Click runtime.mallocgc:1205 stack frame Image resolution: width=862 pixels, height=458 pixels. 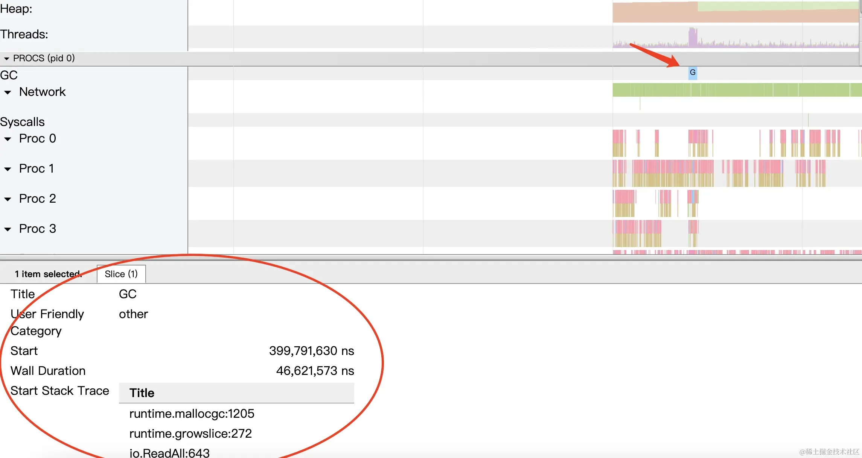coord(192,414)
